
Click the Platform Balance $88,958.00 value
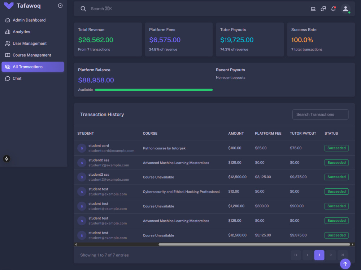point(96,80)
